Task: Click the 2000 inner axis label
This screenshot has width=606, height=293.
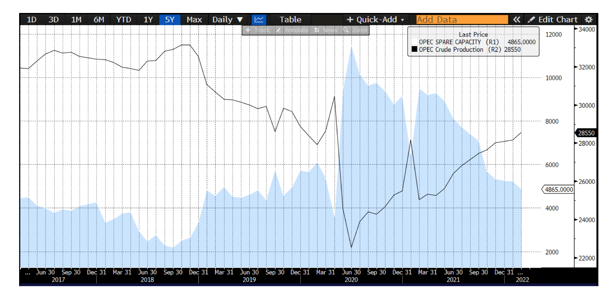Action: point(552,252)
